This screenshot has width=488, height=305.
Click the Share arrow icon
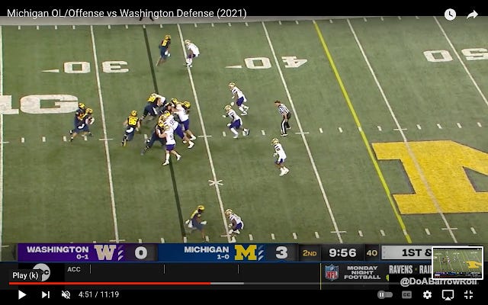472,14
